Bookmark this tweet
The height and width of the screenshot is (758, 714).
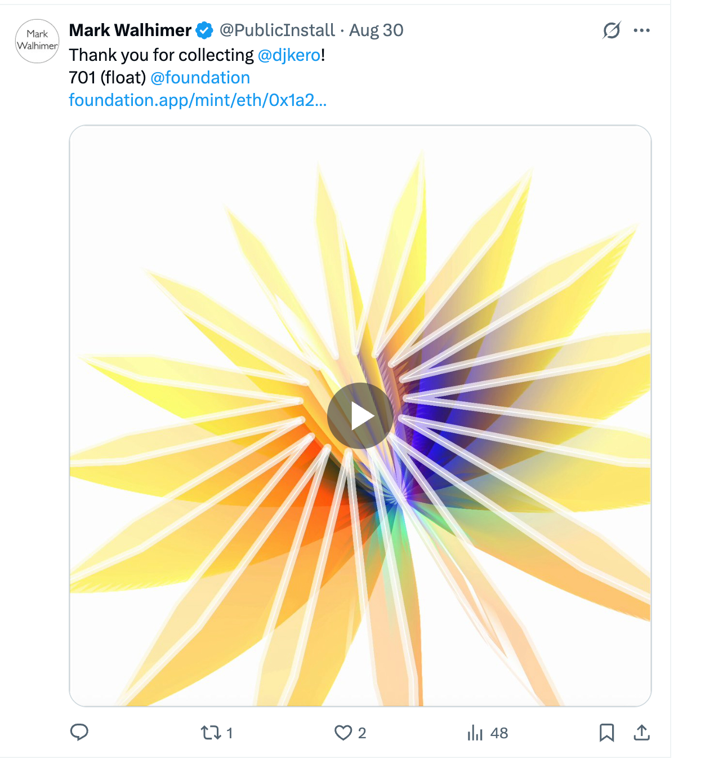pyautogui.click(x=606, y=733)
